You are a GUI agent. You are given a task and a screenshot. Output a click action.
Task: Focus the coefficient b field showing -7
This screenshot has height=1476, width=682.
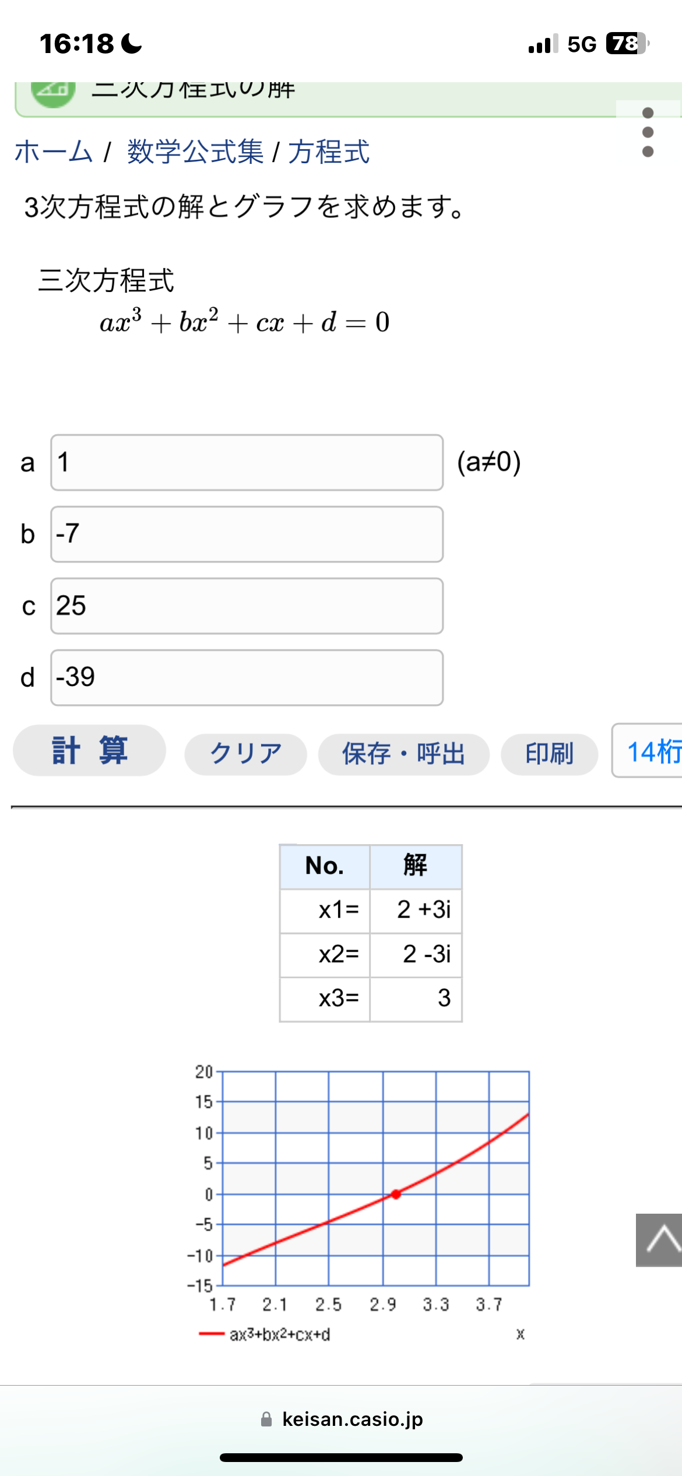pos(247,534)
